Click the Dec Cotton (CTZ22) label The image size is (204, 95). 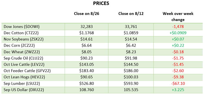[x=21, y=33]
